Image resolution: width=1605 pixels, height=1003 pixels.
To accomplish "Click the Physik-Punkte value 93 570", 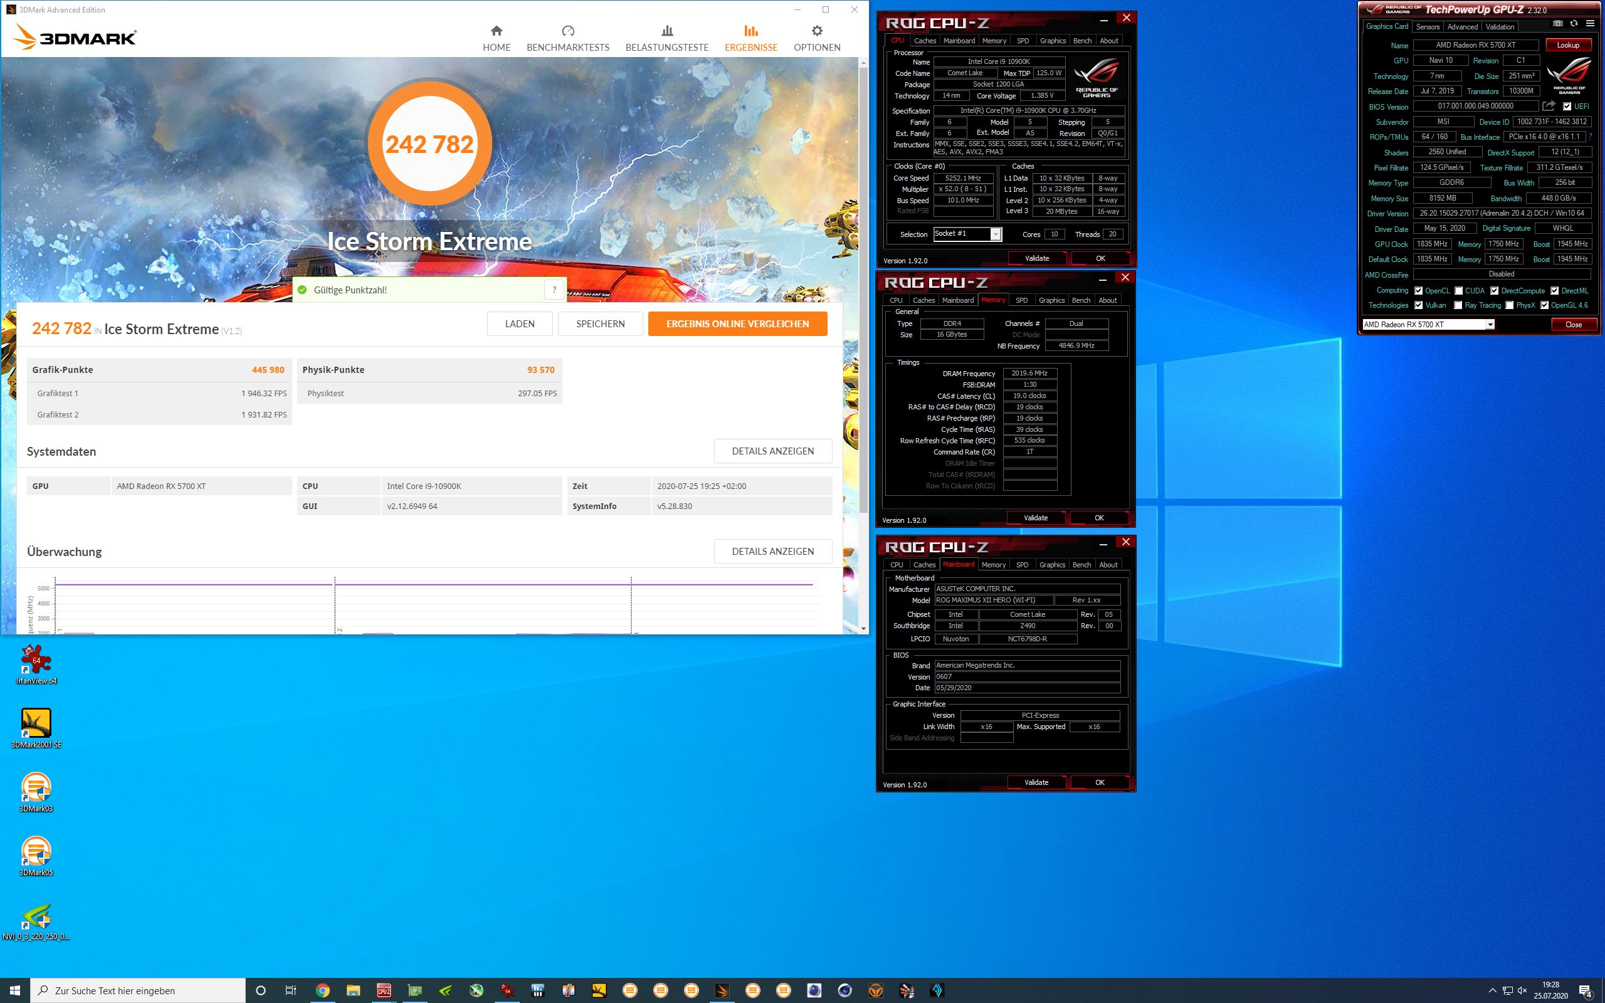I will (540, 369).
